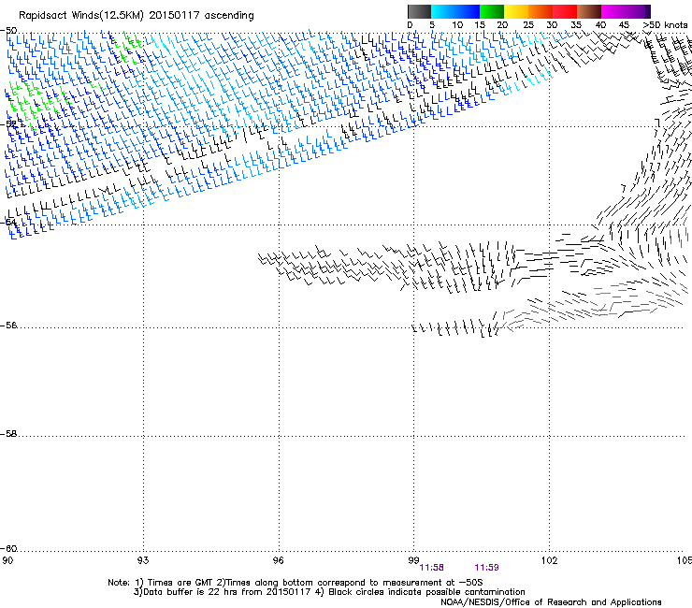Click longitude axis label 93
The width and height of the screenshot is (692, 608).
click(x=143, y=560)
